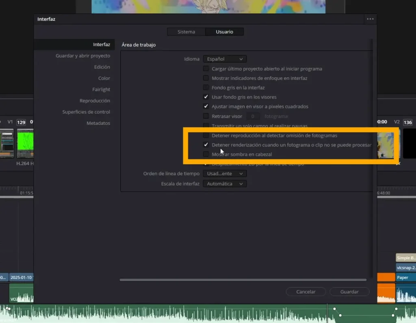Uncheck Usar fondo gris en los visores
This screenshot has width=416, height=323.
[206, 97]
